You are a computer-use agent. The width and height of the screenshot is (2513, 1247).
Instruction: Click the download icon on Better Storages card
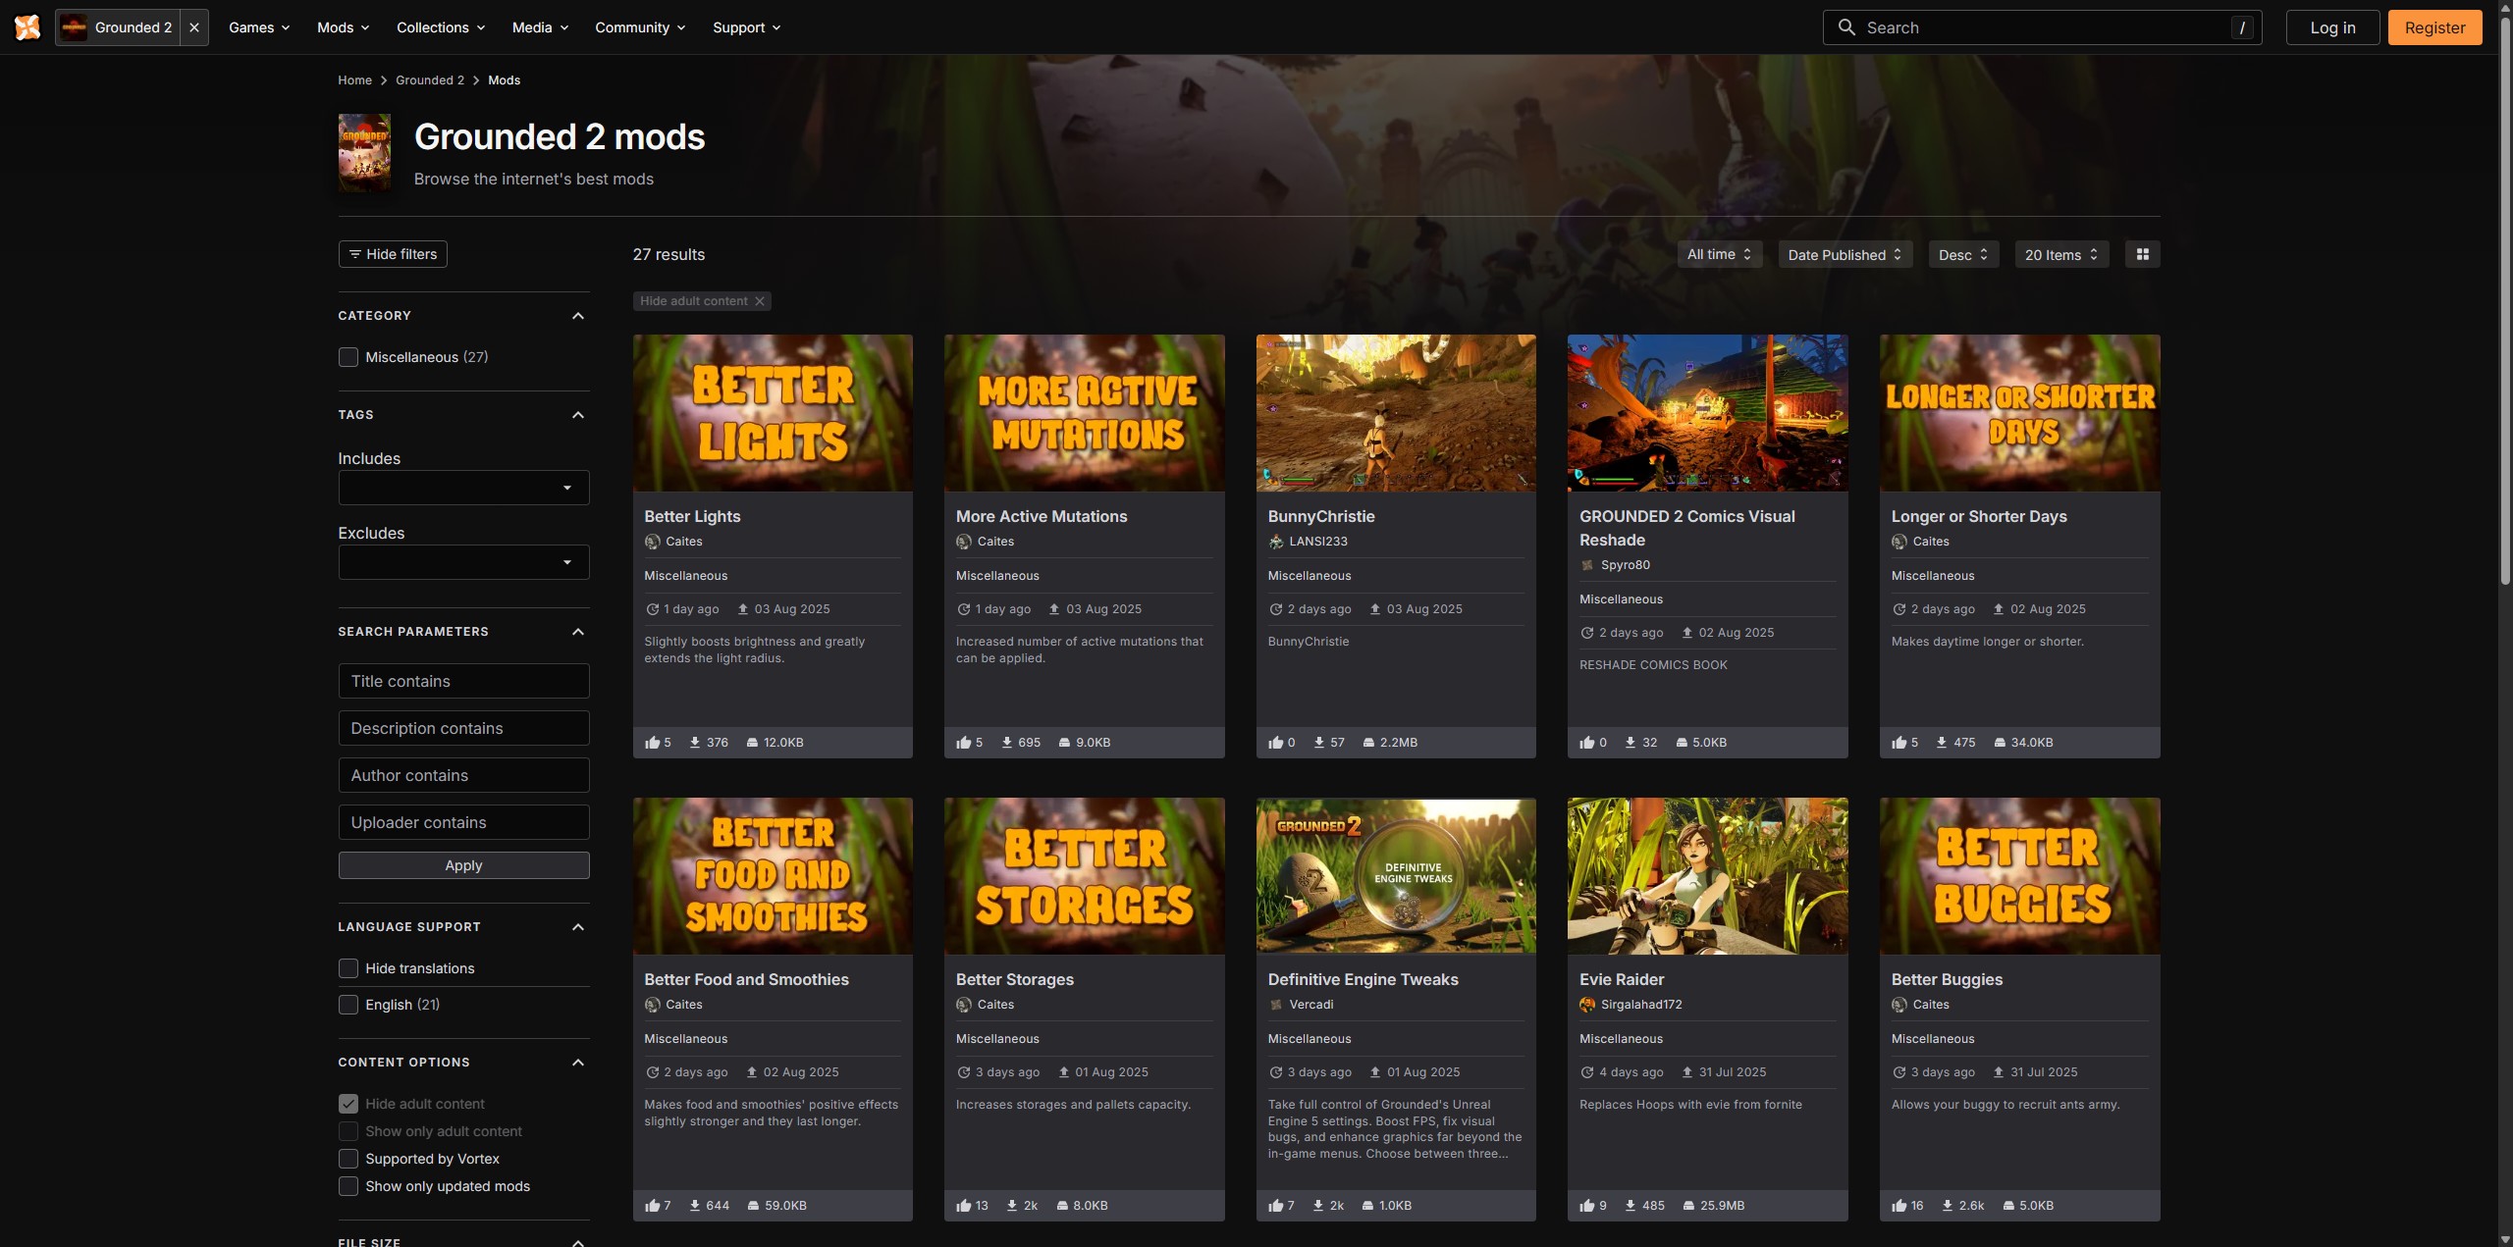coord(1012,1206)
